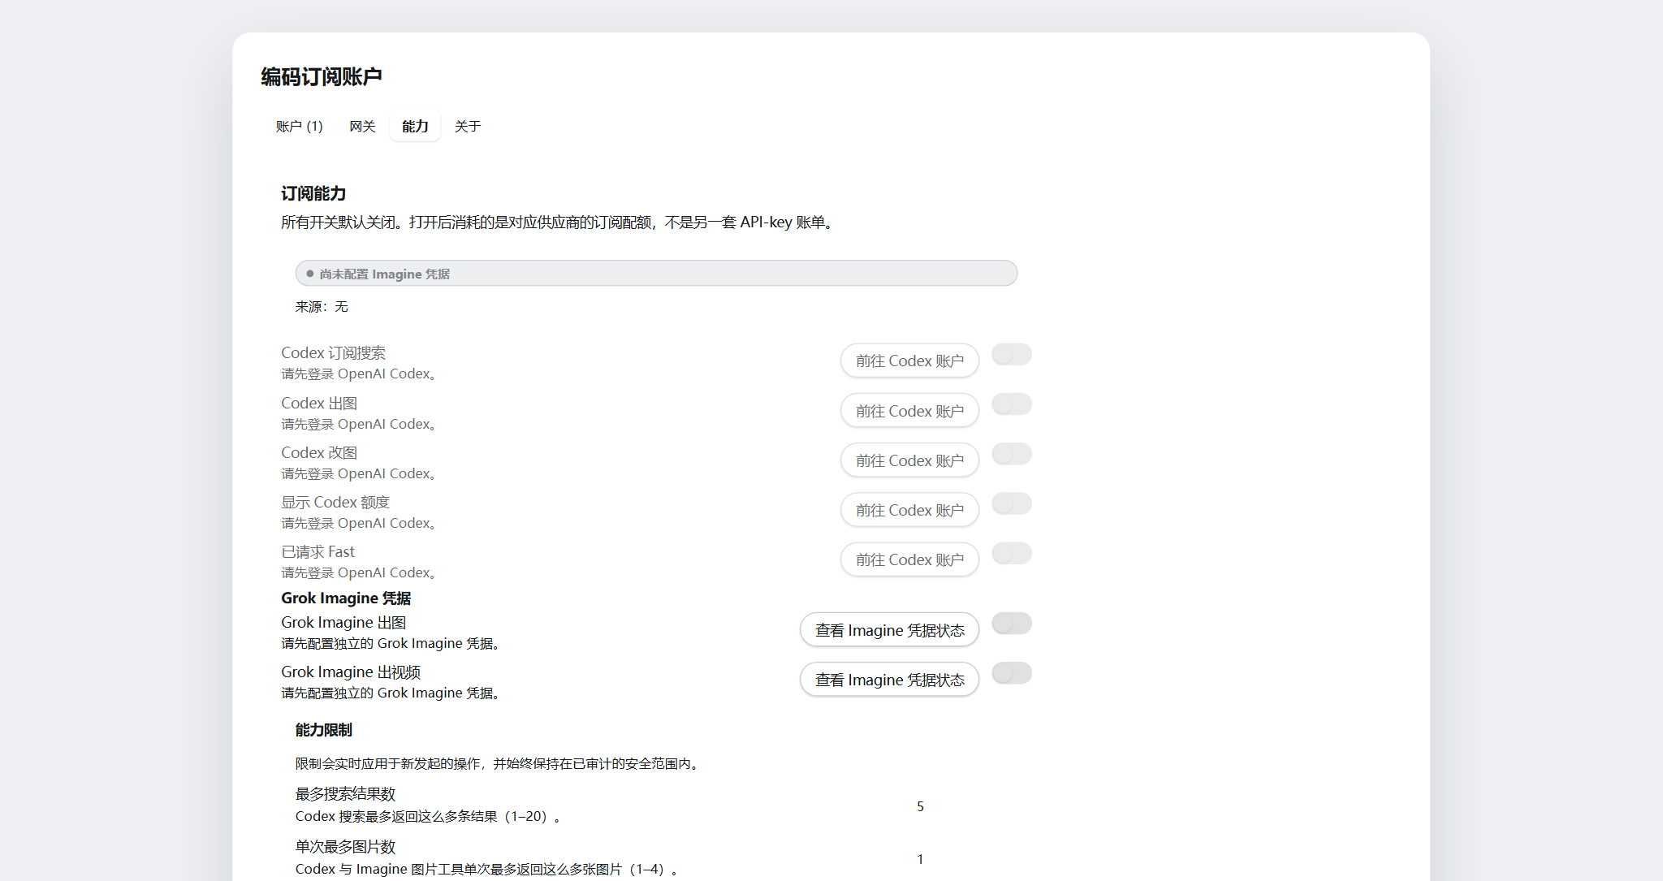Open the 账户 (1) tab
The width and height of the screenshot is (1663, 881).
(x=299, y=127)
